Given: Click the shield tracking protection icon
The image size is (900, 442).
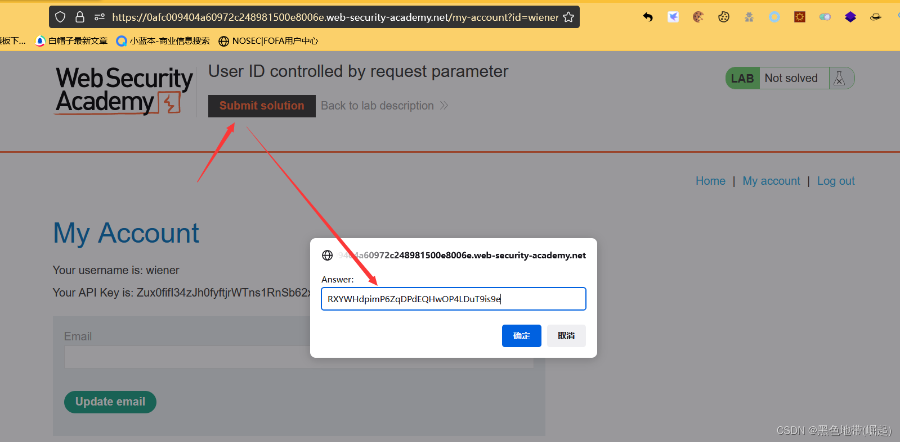Looking at the screenshot, I should pos(61,17).
